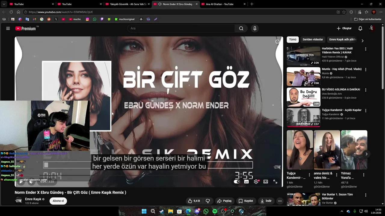Enter fullscreen mode
This screenshot has height=216, width=385.
pyautogui.click(x=275, y=181)
